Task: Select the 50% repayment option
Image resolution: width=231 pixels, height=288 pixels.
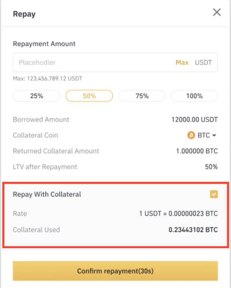Action: click(89, 96)
